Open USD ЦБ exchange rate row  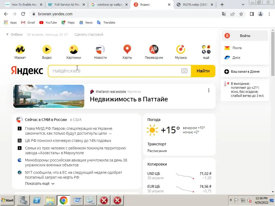pos(179,176)
